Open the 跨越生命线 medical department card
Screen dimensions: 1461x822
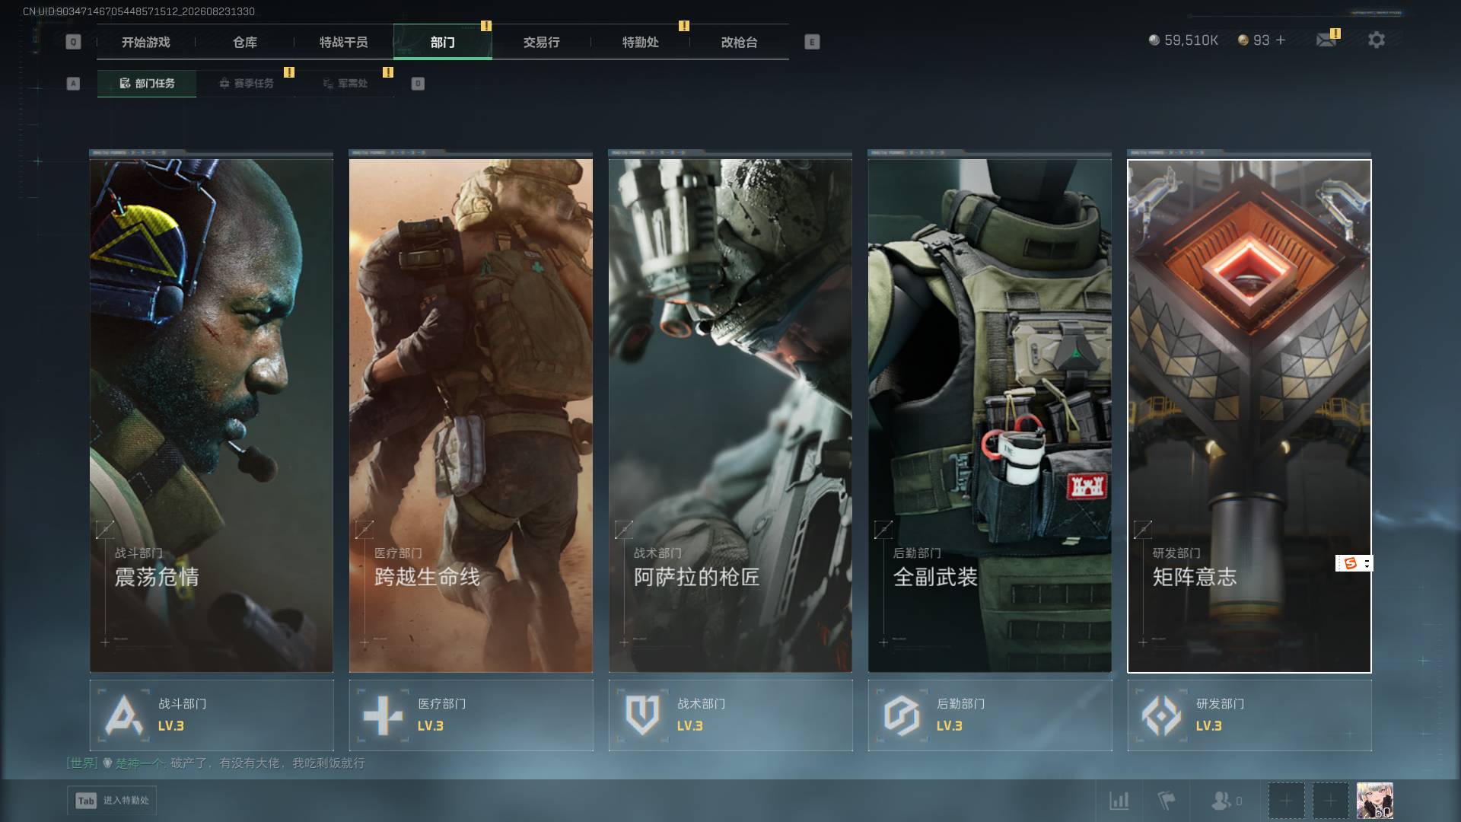(471, 416)
